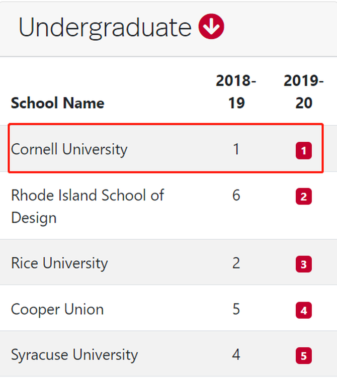This screenshot has height=378, width=337.
Task: Click the red rank 1 badge
Action: [x=303, y=151]
